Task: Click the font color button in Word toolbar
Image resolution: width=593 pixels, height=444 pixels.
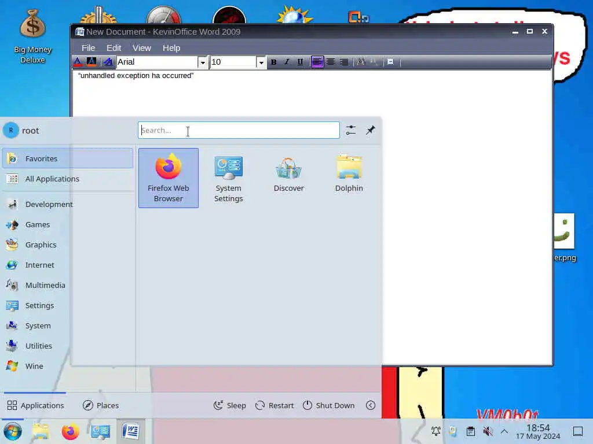Action: [x=78, y=62]
